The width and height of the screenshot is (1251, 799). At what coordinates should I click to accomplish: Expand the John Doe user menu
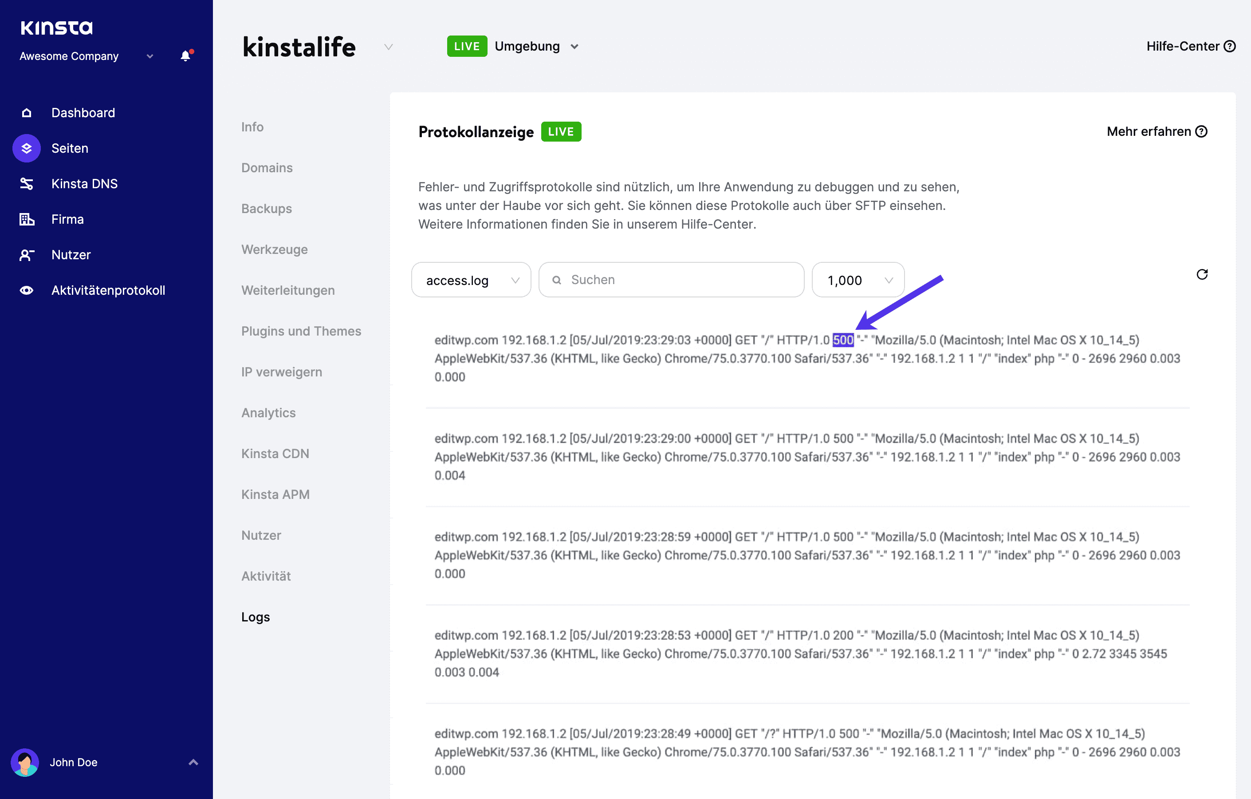(x=193, y=762)
